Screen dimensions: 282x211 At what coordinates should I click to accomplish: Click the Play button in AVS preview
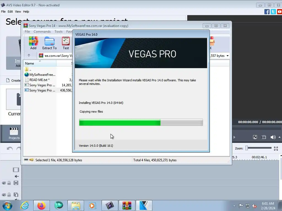pyautogui.click(x=234, y=137)
